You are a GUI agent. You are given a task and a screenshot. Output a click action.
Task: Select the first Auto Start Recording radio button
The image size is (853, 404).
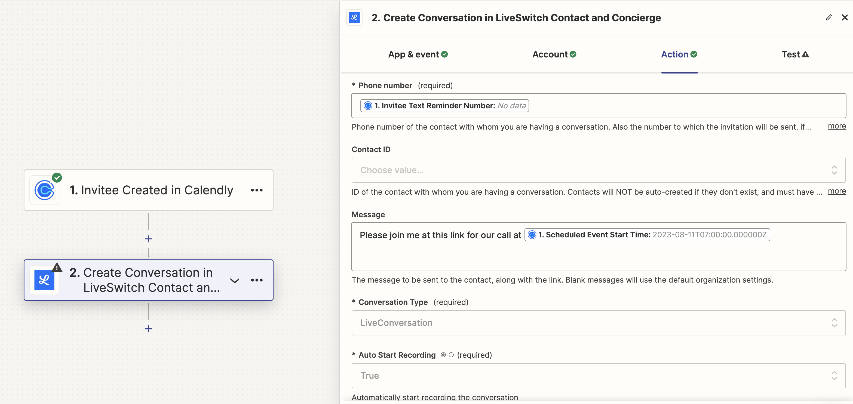click(x=443, y=354)
